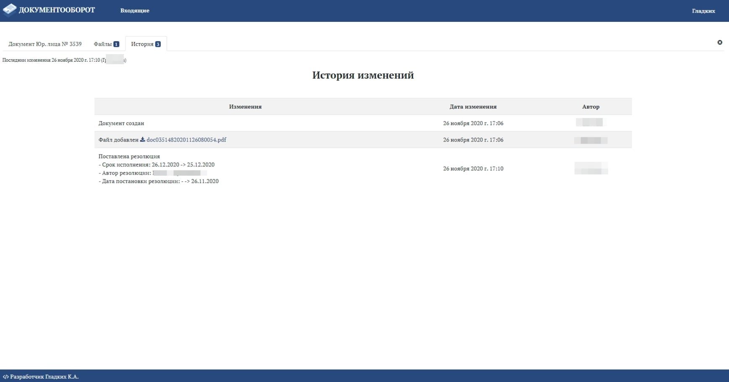
Task: Close the document with the round x icon
Action: click(720, 42)
